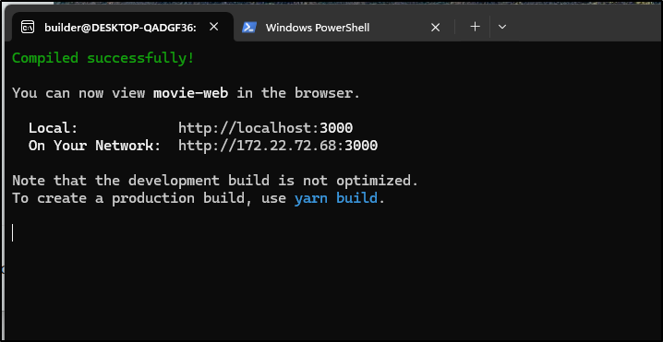Open a new terminal tab with plus
663x342 pixels.
click(476, 27)
